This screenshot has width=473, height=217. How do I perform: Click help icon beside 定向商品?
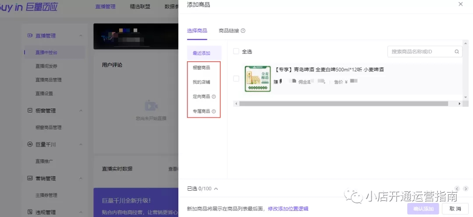214,97
